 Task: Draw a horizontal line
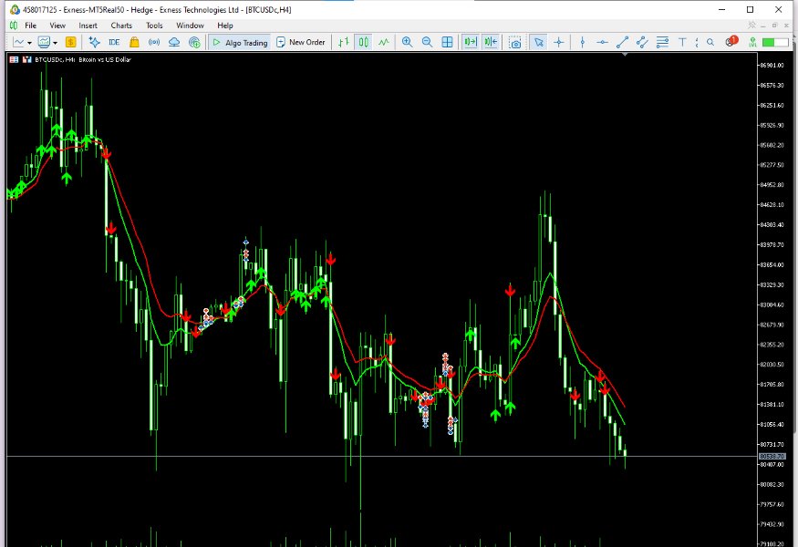coord(602,42)
